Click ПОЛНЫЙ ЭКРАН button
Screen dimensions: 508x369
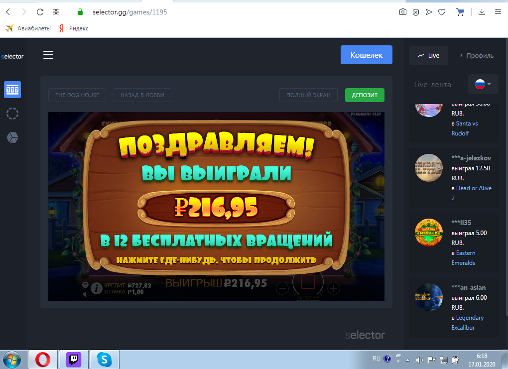[308, 95]
